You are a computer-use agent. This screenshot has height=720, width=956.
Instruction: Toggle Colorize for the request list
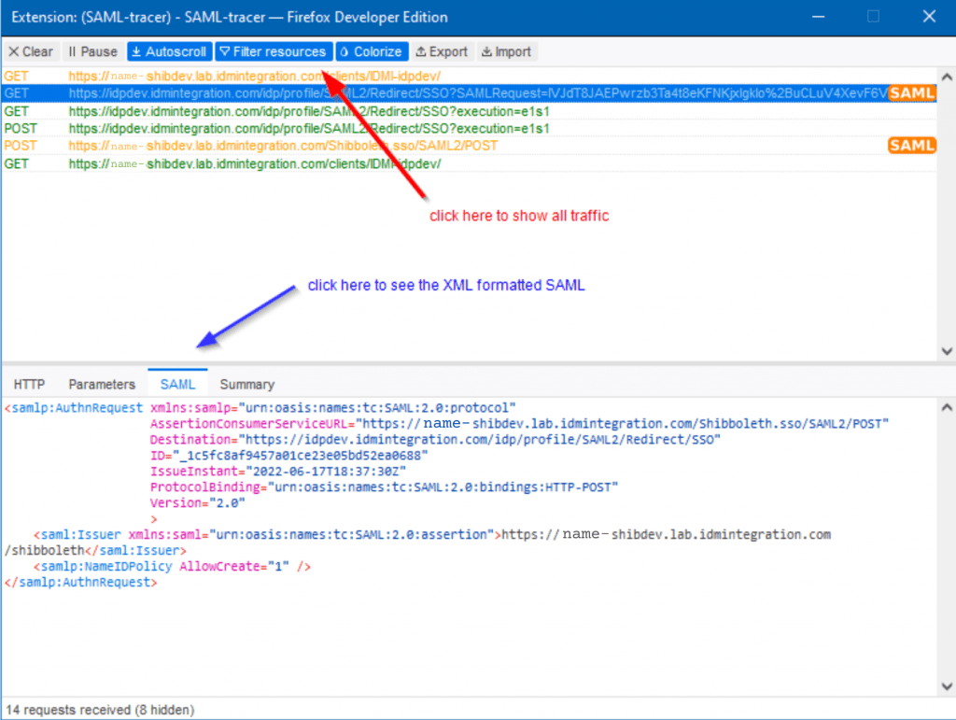[x=372, y=51]
